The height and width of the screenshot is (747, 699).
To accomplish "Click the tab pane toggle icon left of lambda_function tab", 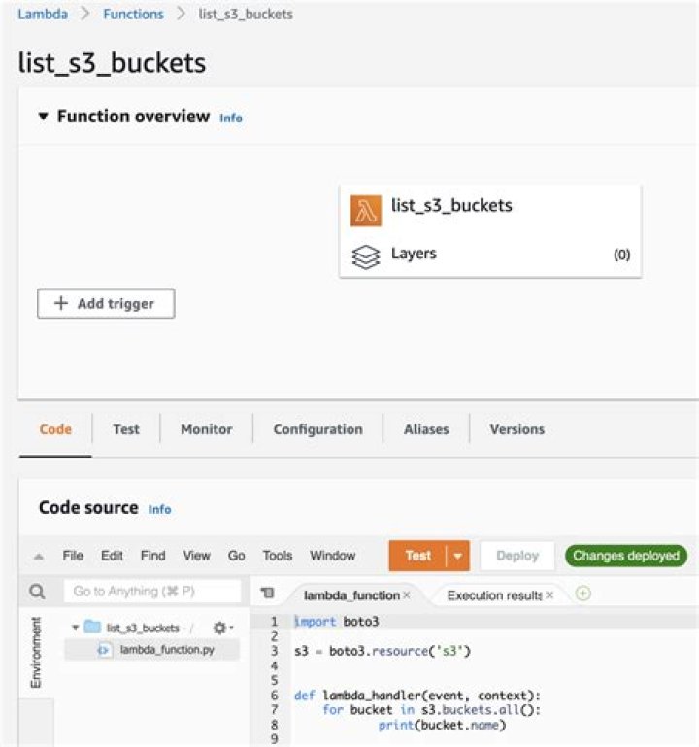I will pyautogui.click(x=268, y=593).
